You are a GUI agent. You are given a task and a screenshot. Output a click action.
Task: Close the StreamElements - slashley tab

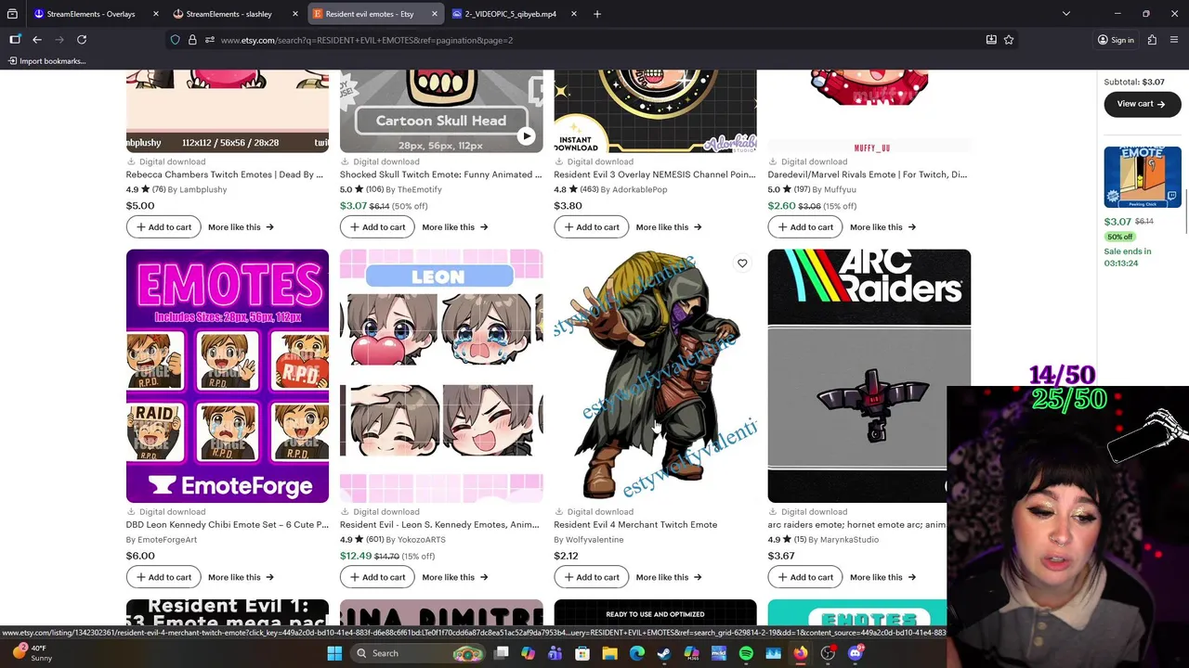(x=294, y=14)
